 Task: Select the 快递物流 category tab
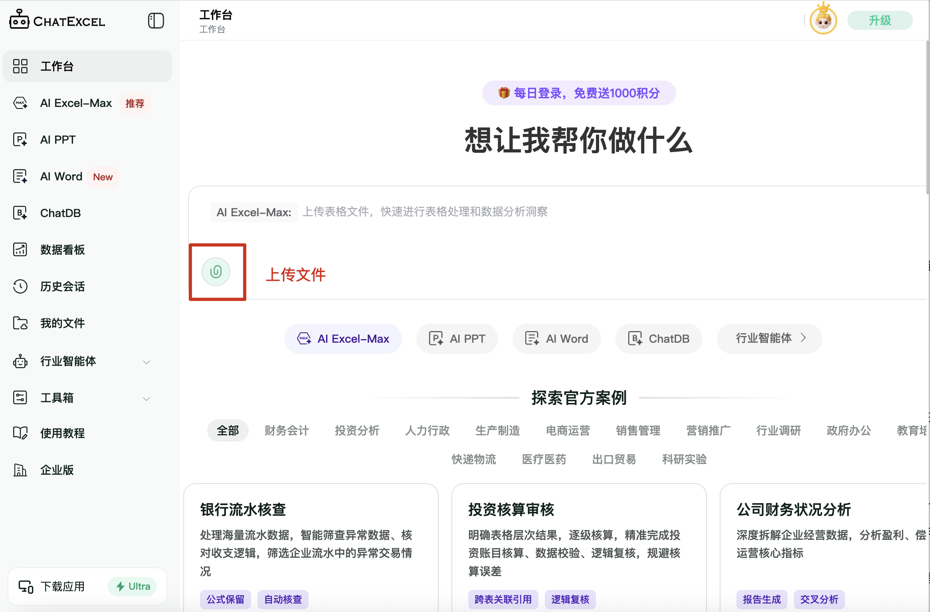click(x=474, y=459)
